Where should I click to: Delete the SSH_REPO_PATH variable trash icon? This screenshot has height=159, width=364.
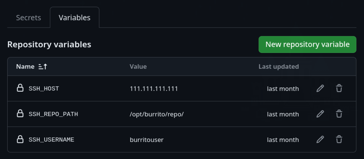point(339,114)
